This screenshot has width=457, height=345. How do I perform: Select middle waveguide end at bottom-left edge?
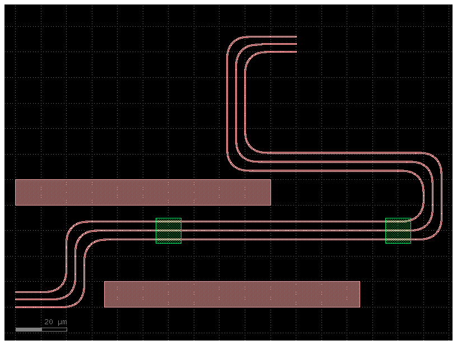(x=17, y=300)
